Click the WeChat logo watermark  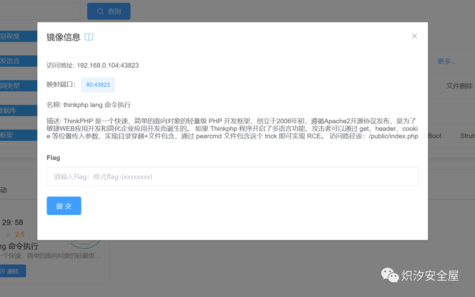point(390,275)
